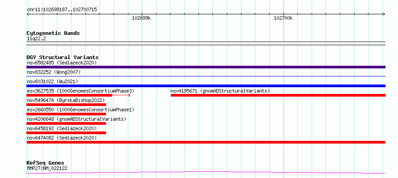
Task: Open the nsv6458192 (Sedlazeck2020) label
Action: point(62,128)
